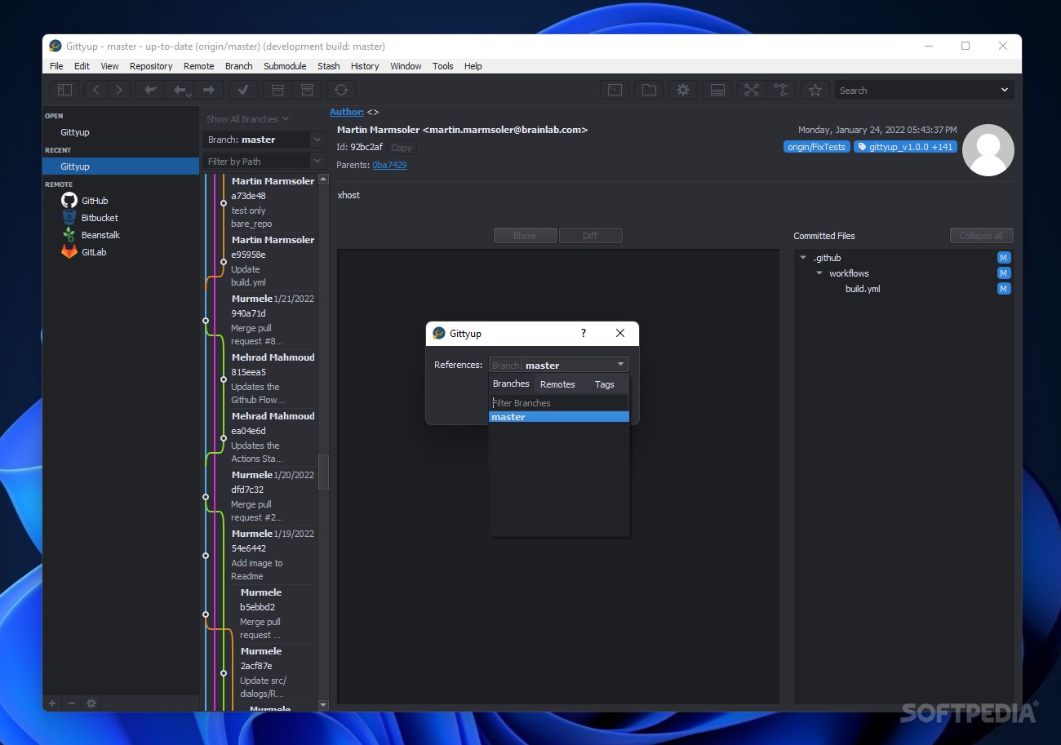Open parent commit link 0ba7429
The width and height of the screenshot is (1061, 745).
389,165
